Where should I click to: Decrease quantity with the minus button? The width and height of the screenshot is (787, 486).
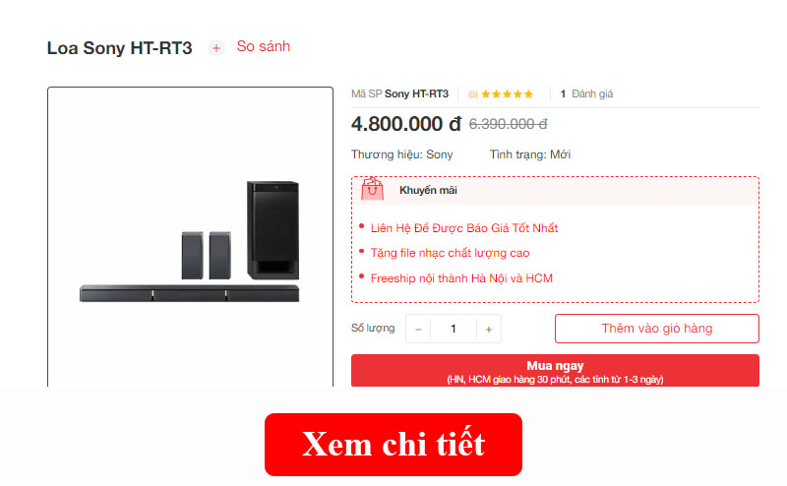coord(418,329)
